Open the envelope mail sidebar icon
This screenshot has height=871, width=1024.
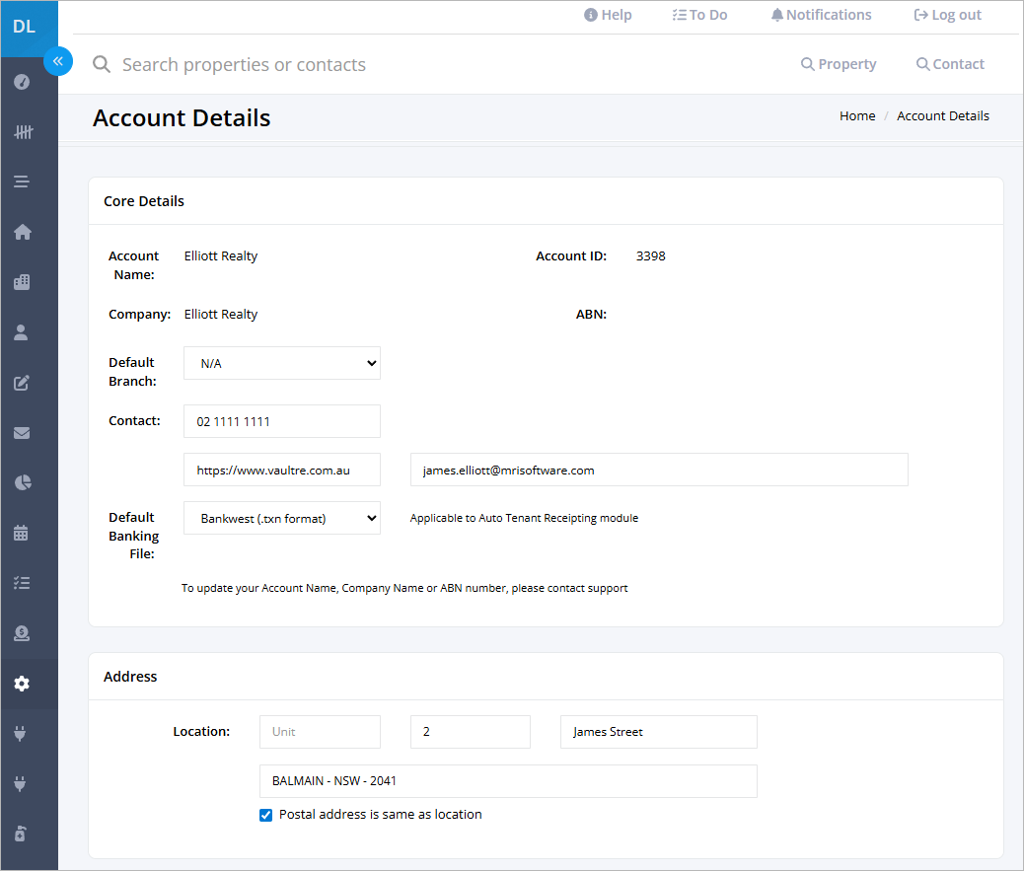pyautogui.click(x=22, y=433)
